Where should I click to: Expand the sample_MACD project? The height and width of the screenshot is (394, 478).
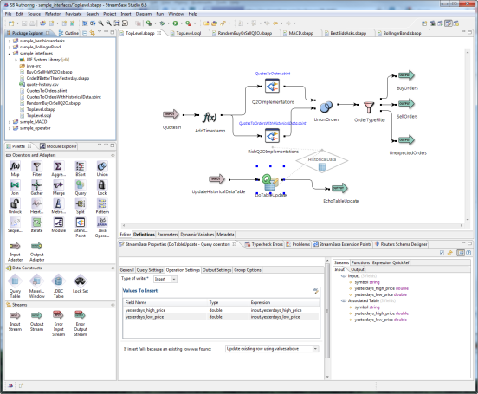coord(10,122)
